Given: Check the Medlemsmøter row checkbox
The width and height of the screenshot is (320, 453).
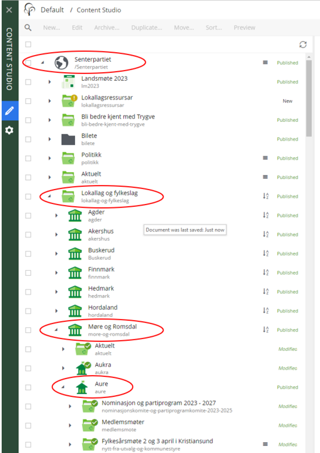Looking at the screenshot, I should 28,425.
